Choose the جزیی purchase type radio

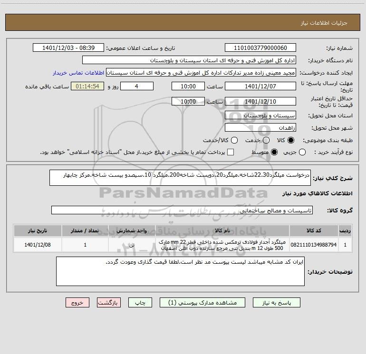[x=302, y=152]
